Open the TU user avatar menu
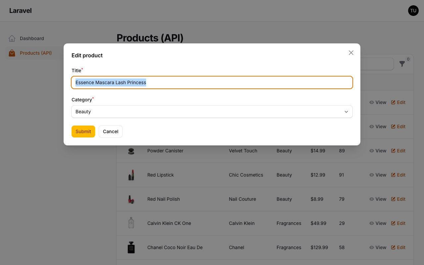The height and width of the screenshot is (265, 424). [x=413, y=11]
